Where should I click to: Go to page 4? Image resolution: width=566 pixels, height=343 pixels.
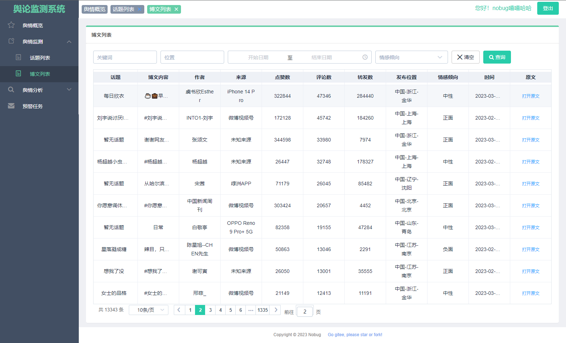click(221, 310)
